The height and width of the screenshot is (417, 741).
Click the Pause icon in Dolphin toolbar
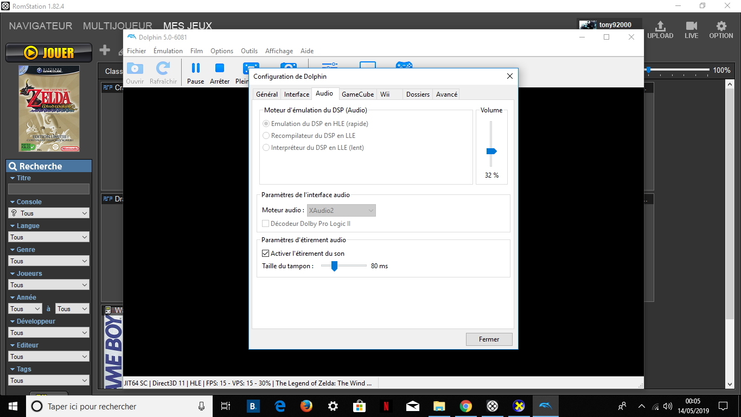pyautogui.click(x=195, y=68)
